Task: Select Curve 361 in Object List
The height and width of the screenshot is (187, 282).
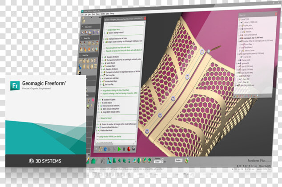Action: [x=246, y=82]
